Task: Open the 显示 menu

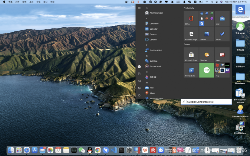Action: pyautogui.click(x=31, y=2)
